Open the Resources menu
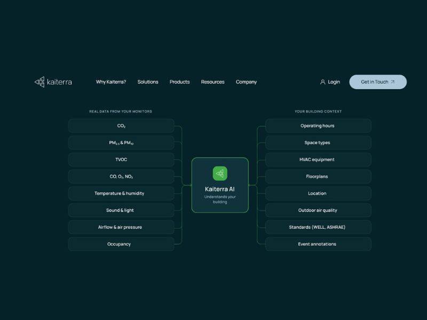427x320 pixels. 212,82
